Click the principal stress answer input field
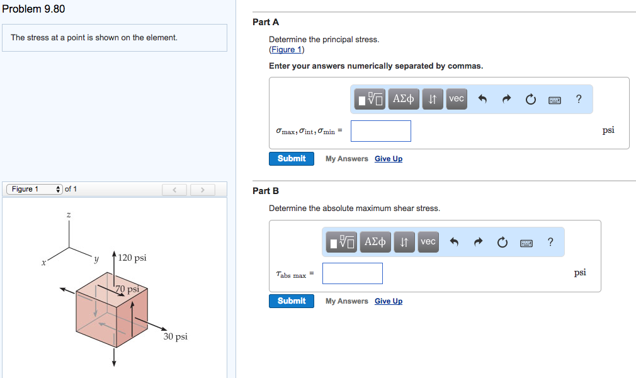Screen dimensions: 636x378 (381, 131)
